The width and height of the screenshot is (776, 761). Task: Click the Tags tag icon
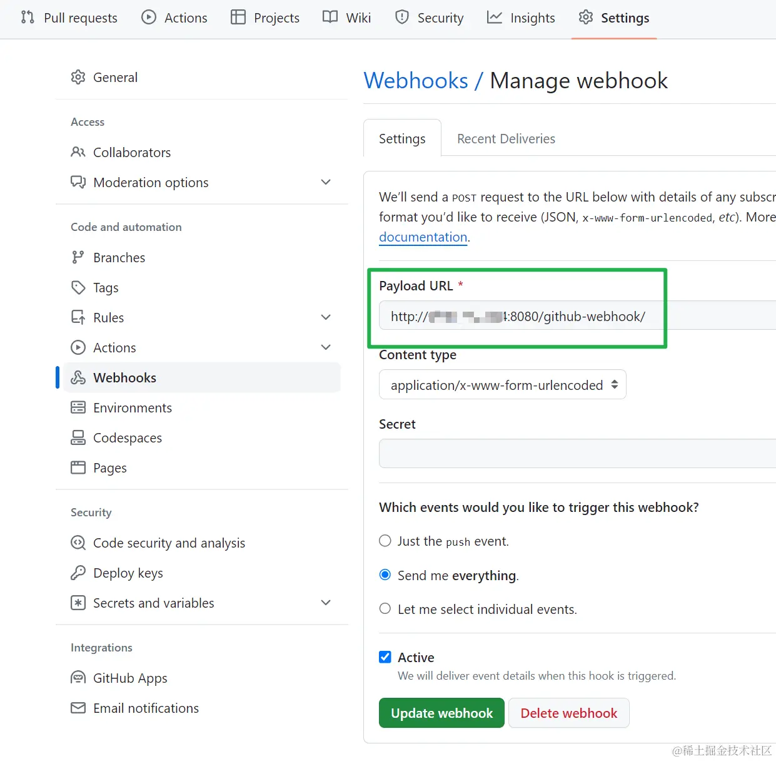pos(78,287)
